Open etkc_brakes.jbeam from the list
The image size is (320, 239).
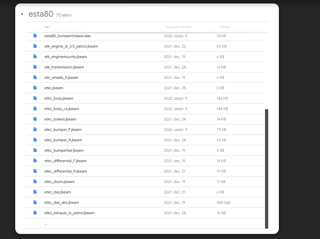(x=60, y=119)
